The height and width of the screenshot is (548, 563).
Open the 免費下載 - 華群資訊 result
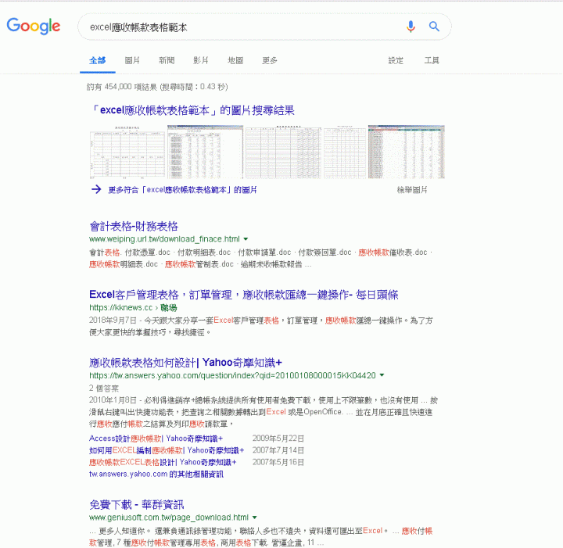coord(136,504)
